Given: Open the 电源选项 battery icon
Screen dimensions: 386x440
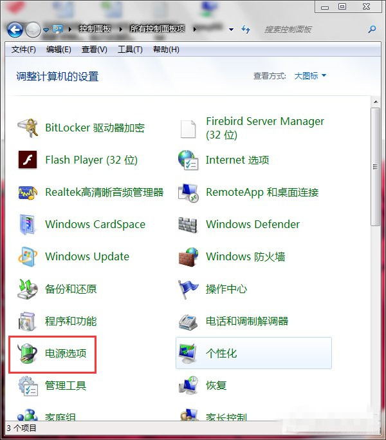Looking at the screenshot, I should click(28, 353).
